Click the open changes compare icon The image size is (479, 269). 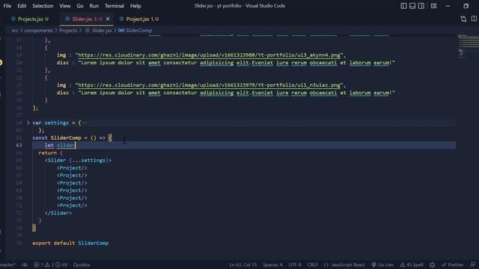click(x=463, y=19)
